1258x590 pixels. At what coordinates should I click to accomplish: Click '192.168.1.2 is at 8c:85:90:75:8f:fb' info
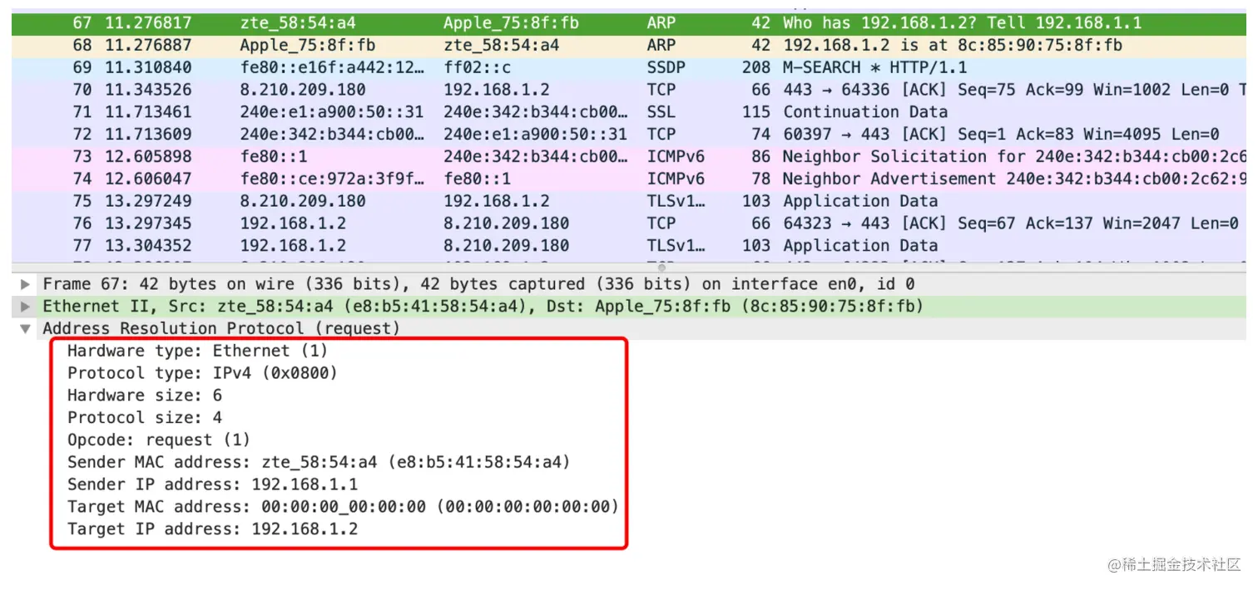952,46
